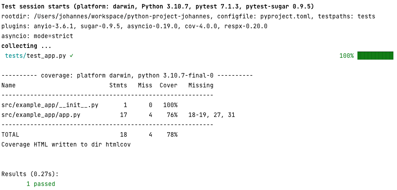Screen dimensions: 397x190
Task: Click the Name column header
Action: 9,85
